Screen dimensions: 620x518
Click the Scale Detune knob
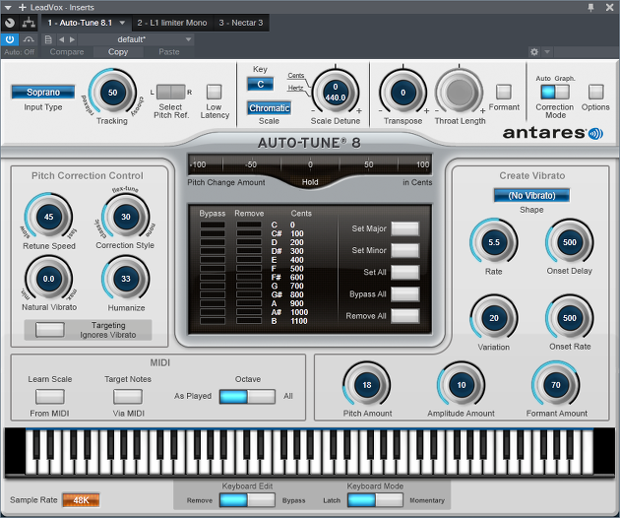[x=336, y=93]
